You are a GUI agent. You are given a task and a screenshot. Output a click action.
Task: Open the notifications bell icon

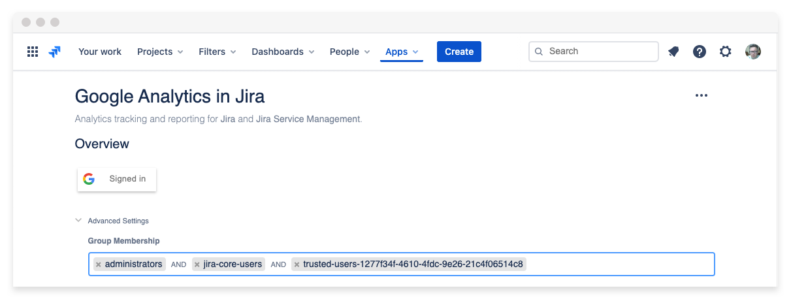click(673, 52)
